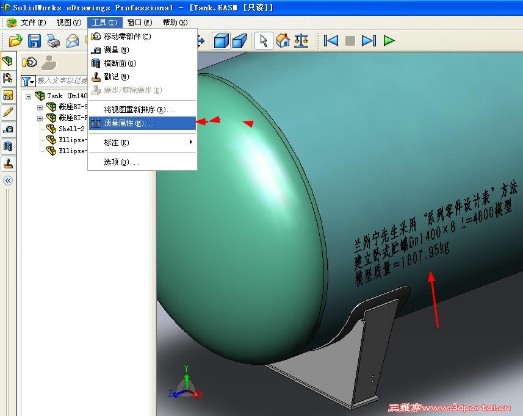Play the animation with green arrow
Viewport: 523px width, 416px height.
click(x=389, y=41)
